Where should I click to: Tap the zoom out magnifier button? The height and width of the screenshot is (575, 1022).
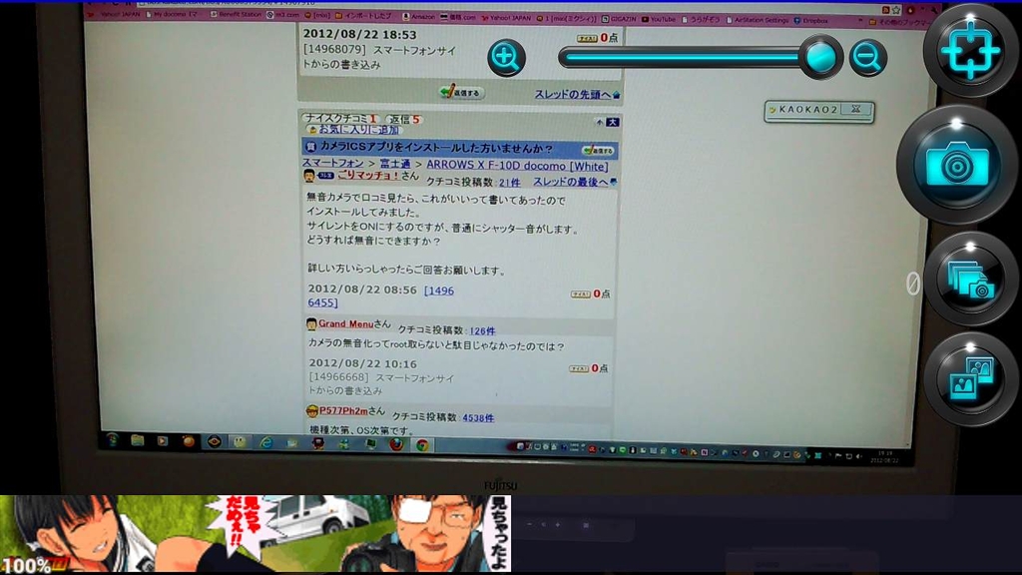point(867,58)
